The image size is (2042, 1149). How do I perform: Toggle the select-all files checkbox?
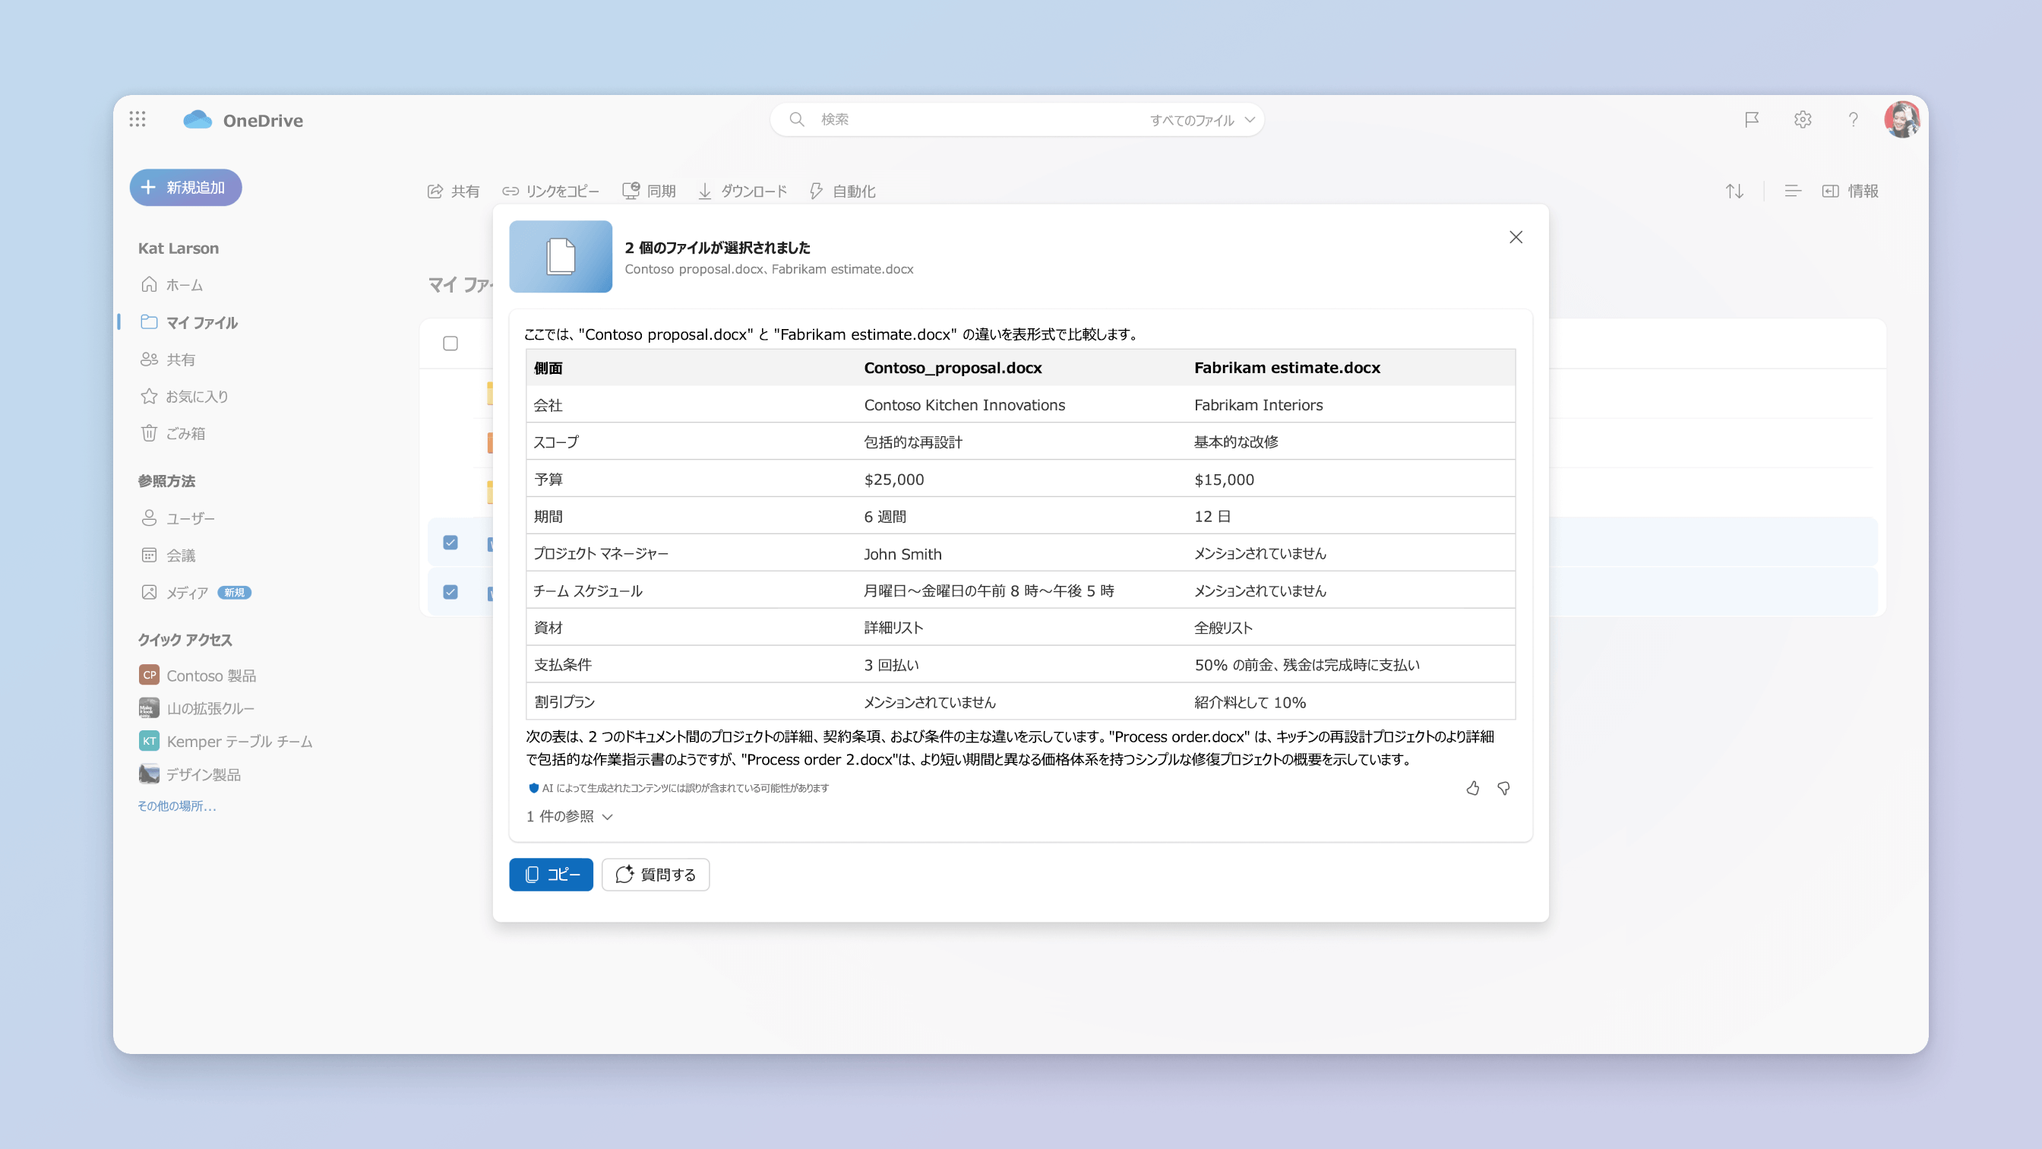[450, 343]
